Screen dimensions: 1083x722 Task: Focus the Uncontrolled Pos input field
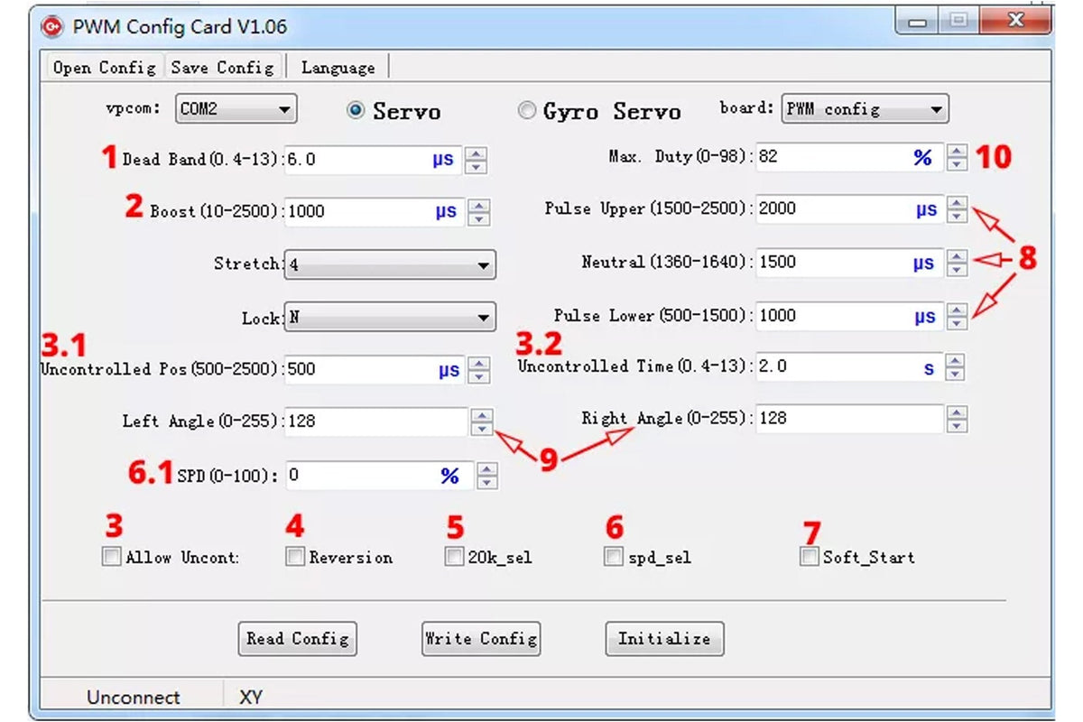click(x=375, y=369)
